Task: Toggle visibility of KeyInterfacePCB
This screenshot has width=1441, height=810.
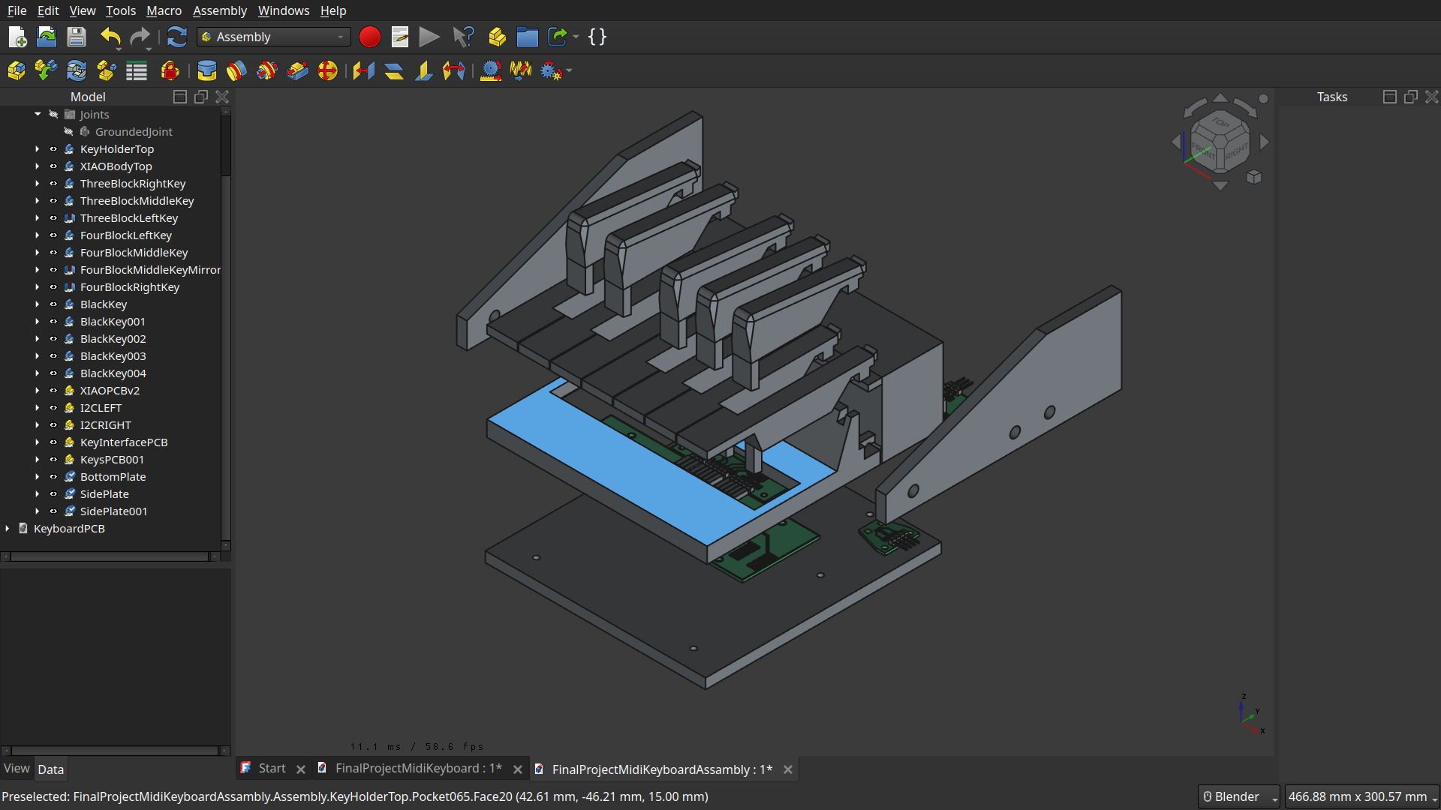Action: click(x=53, y=442)
